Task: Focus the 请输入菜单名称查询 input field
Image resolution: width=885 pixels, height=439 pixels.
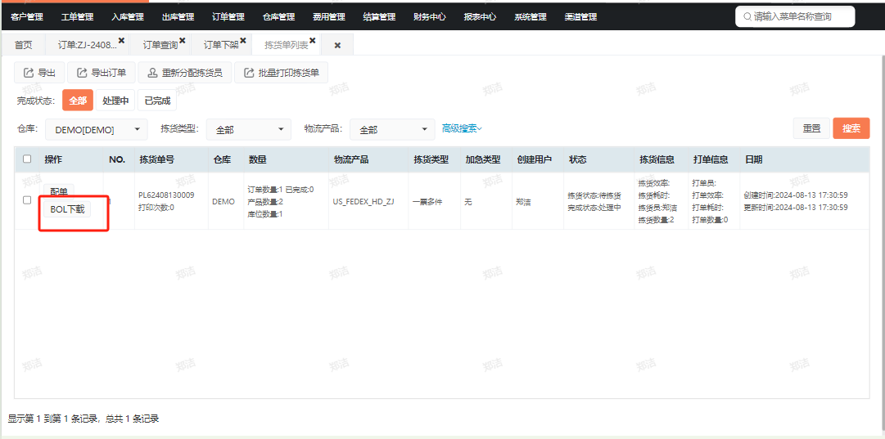Action: coord(795,17)
